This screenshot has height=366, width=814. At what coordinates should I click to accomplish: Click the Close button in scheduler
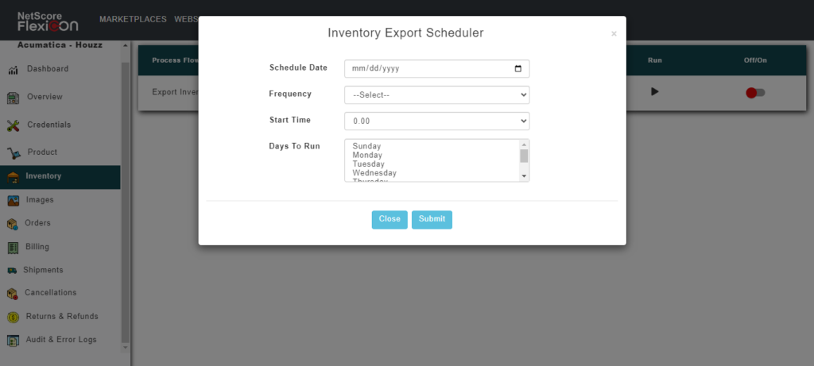pos(390,219)
